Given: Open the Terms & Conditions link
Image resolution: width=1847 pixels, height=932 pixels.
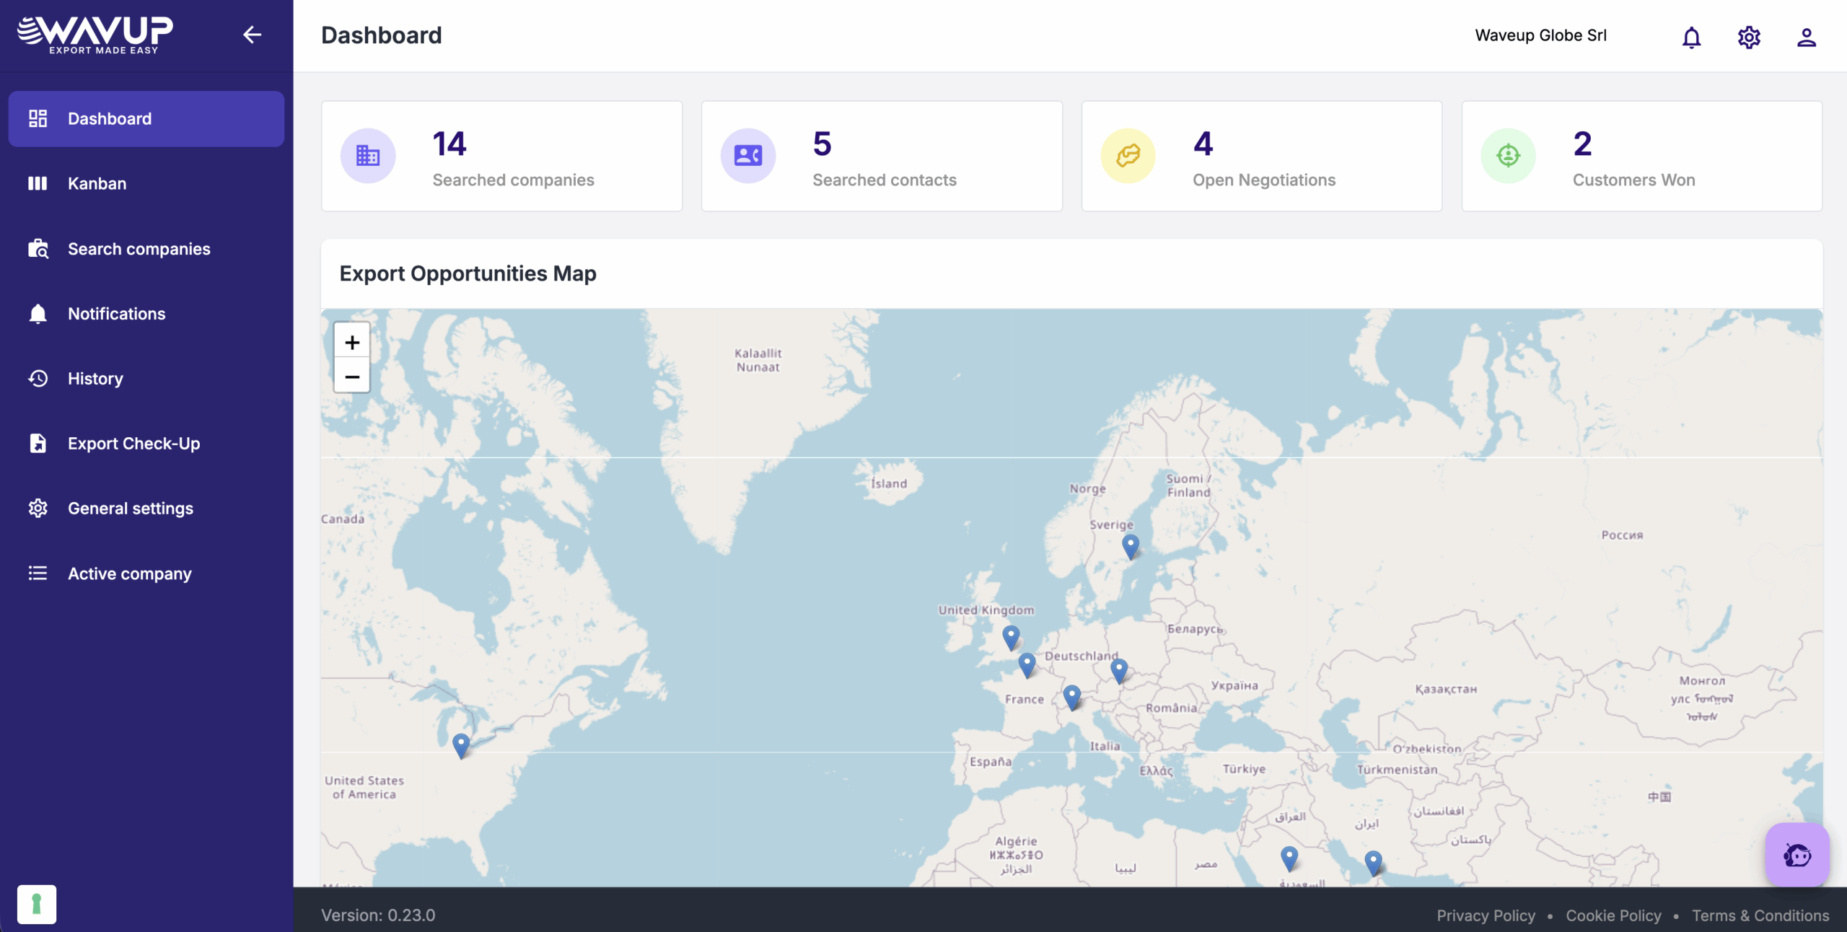Looking at the screenshot, I should pyautogui.click(x=1760, y=915).
